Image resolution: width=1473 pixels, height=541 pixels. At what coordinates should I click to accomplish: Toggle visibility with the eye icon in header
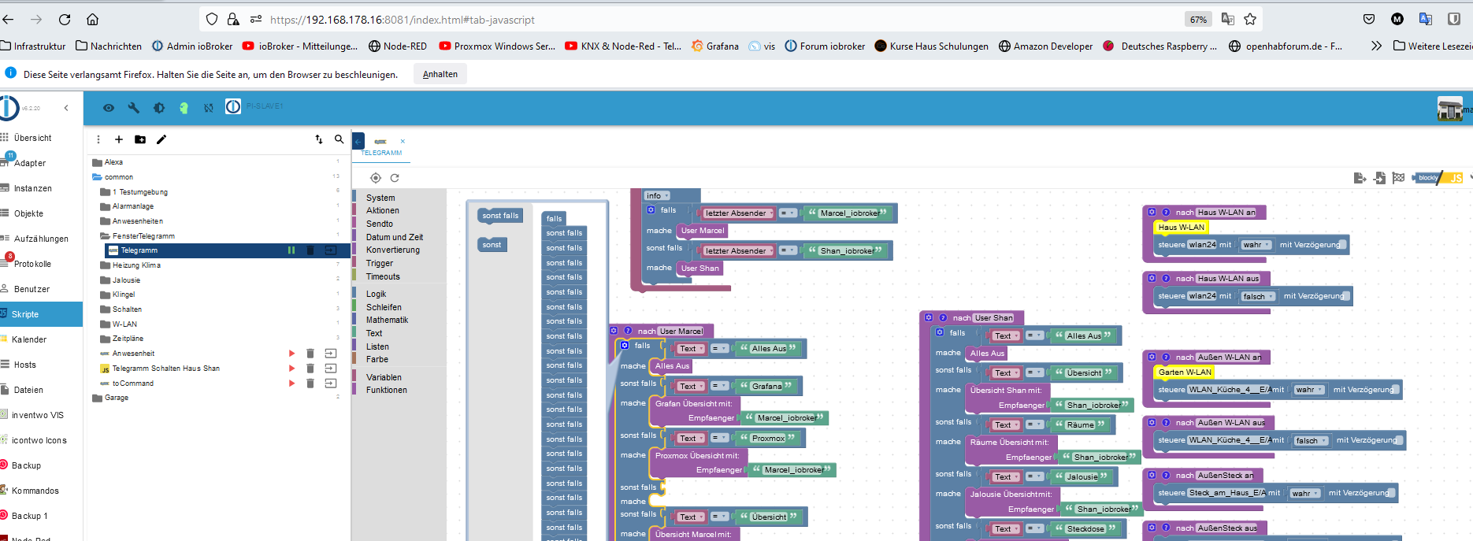[x=109, y=108]
